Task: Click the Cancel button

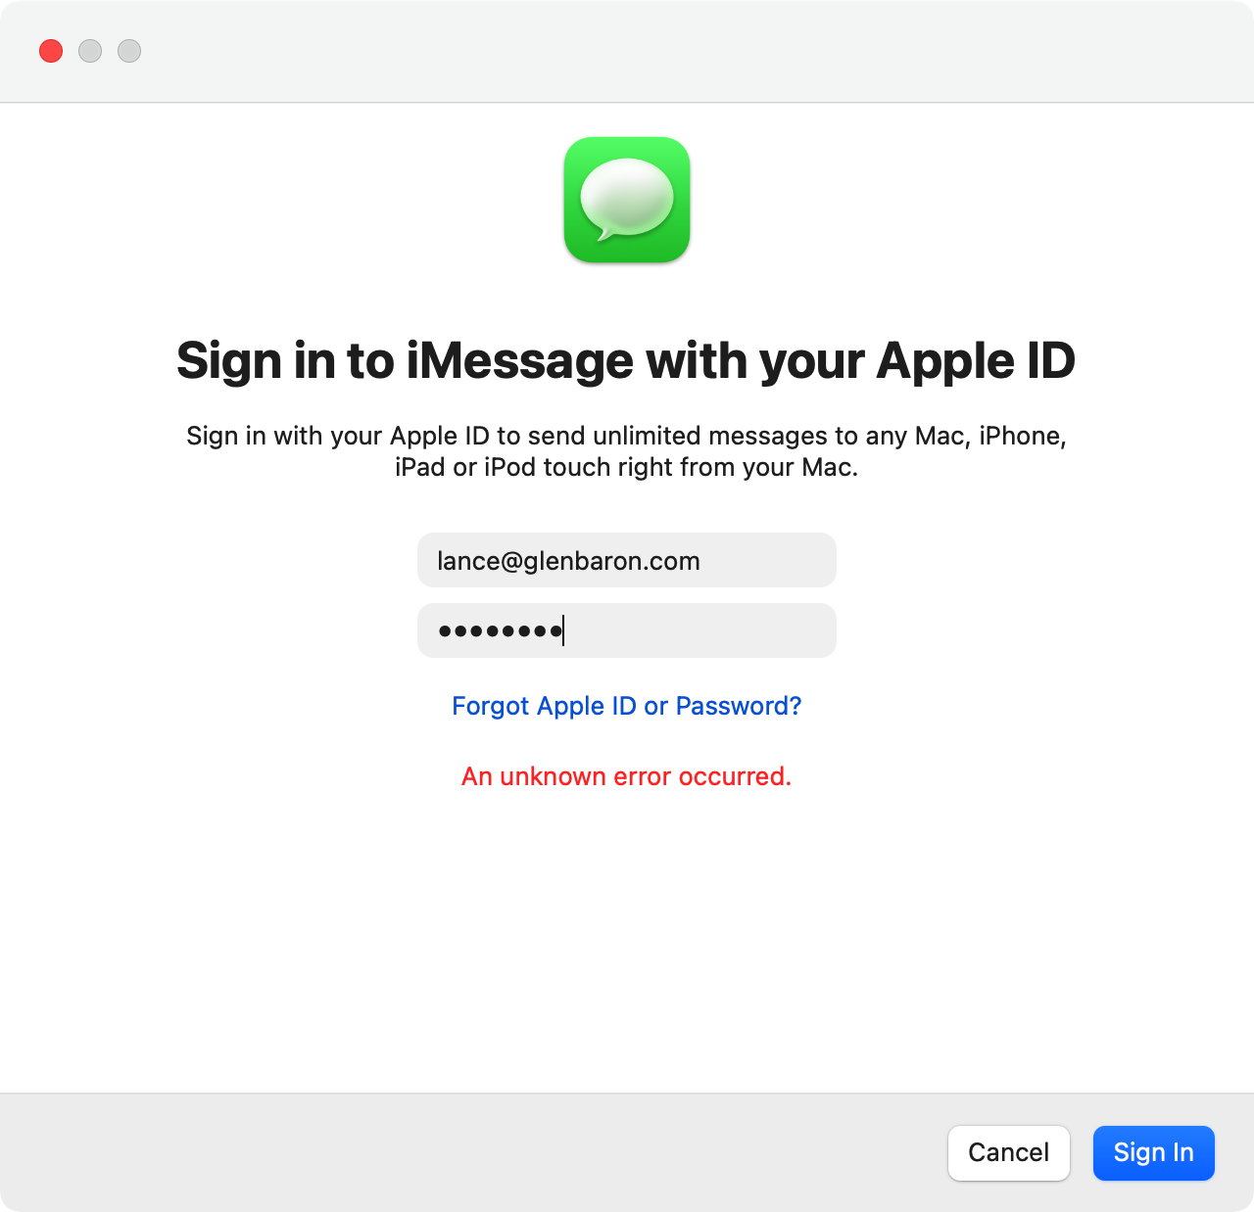Action: pos(1009,1153)
